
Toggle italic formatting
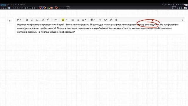click(32, 20)
